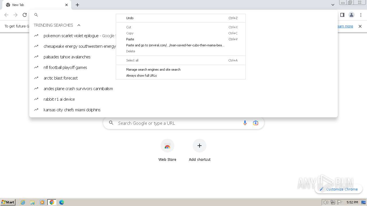The width and height of the screenshot is (367, 206).
Task: Click the Cut entry in context menu
Action: click(x=181, y=27)
